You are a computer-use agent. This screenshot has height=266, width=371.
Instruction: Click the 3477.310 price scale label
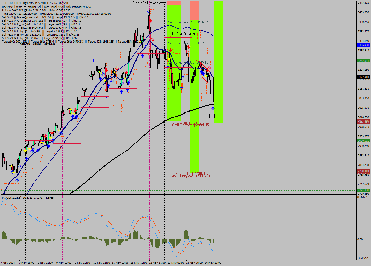tap(363, 3)
